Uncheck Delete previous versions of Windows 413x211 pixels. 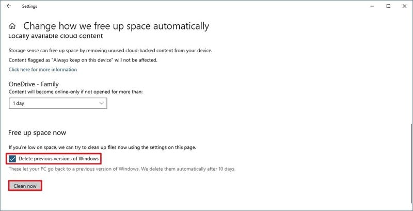point(12,158)
